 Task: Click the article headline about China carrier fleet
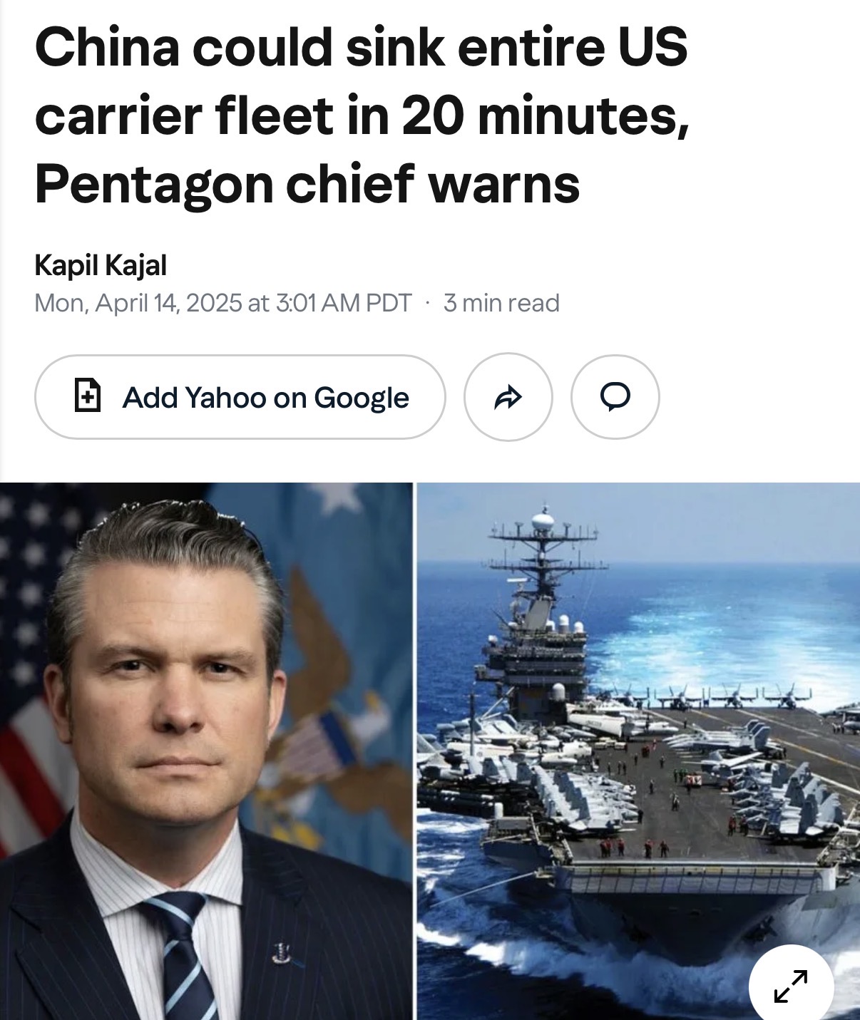coord(362,115)
